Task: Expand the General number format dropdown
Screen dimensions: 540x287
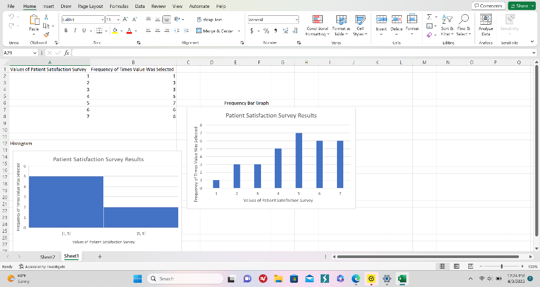Action: pyautogui.click(x=296, y=19)
